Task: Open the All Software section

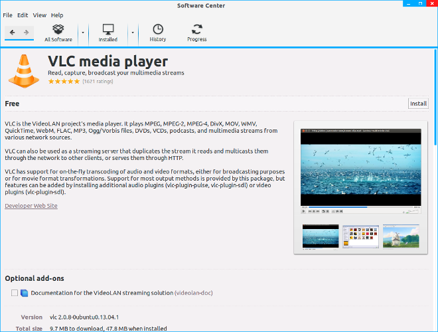Action: click(x=58, y=33)
